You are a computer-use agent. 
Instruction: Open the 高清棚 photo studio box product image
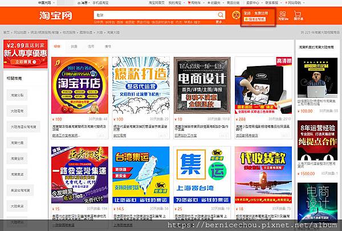(263, 85)
